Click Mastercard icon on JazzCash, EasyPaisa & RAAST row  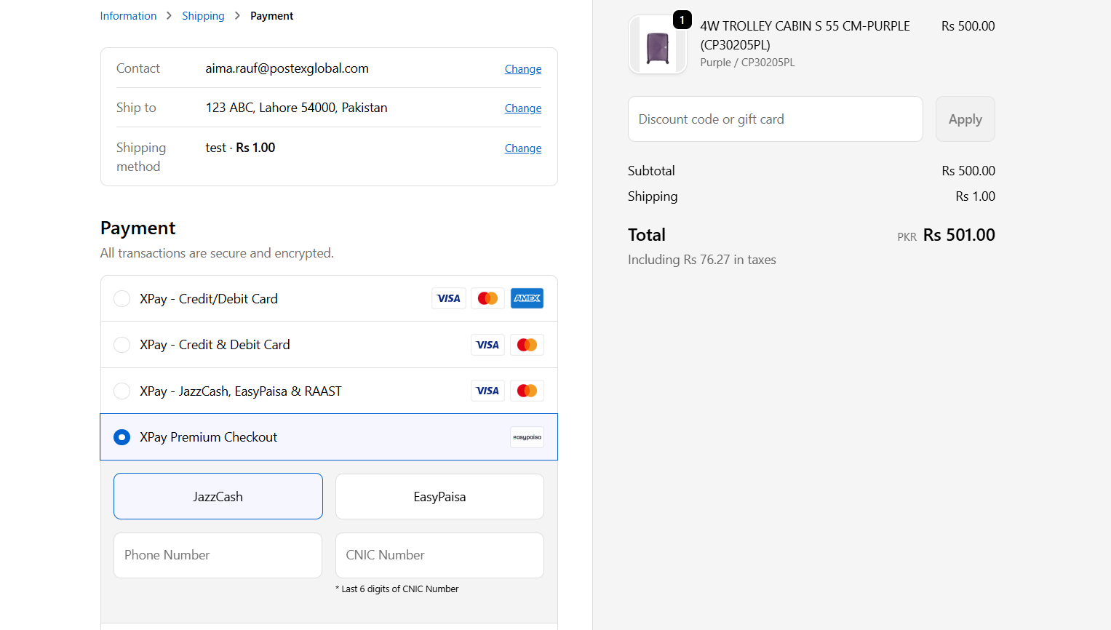click(527, 391)
